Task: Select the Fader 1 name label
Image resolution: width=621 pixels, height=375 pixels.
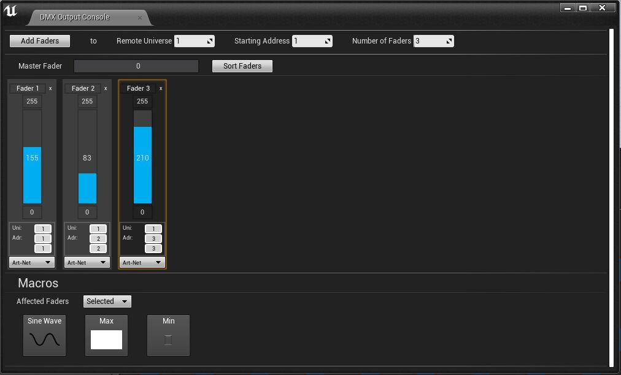Action: pos(28,88)
